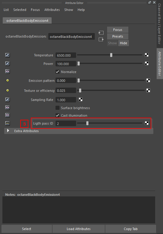Click the Power value field 100.000
The height and width of the screenshot is (234, 163).
point(66,64)
